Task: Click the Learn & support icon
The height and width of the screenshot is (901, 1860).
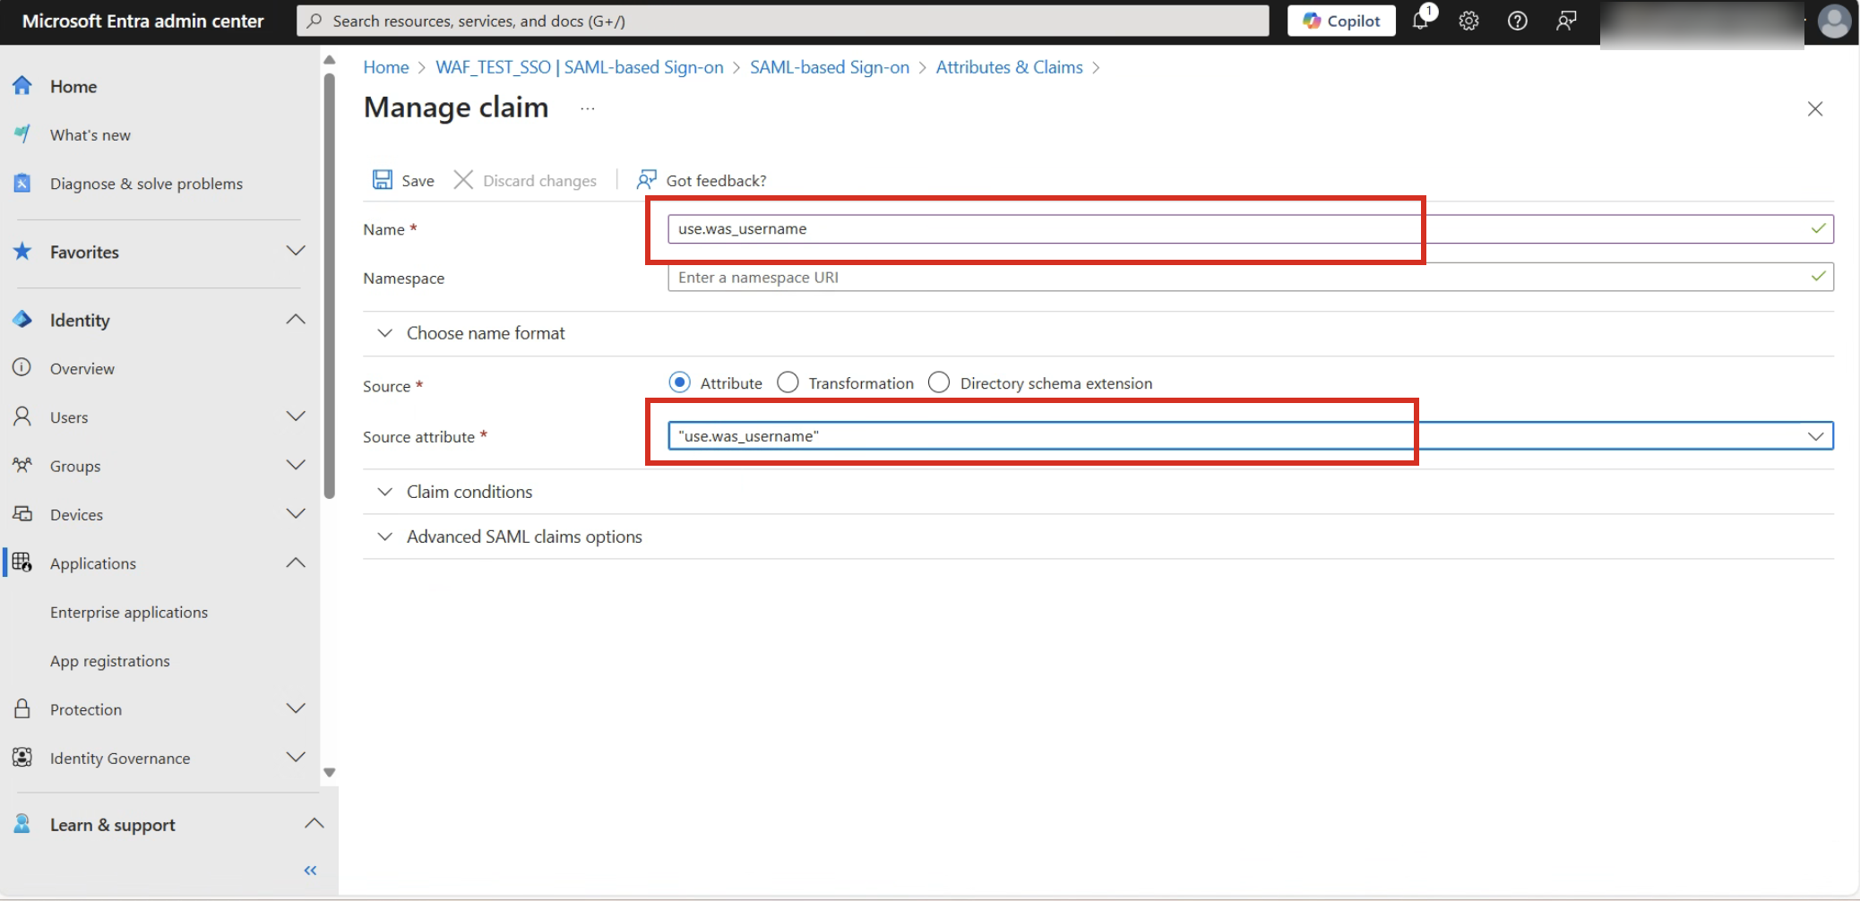Action: pos(22,824)
